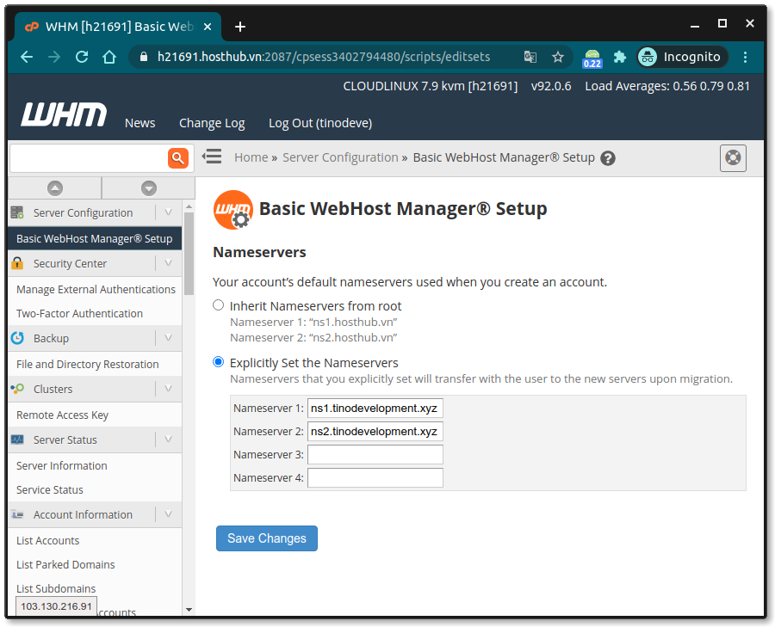Viewport: 775px width, 627px height.
Task: Select Inherit Nameservers from root option
Action: (218, 305)
